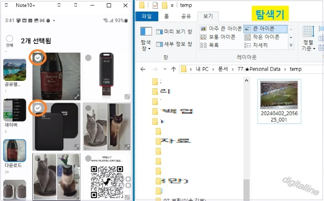
Task: Toggle the 세부 정보 창 pane
Action: pos(174,44)
